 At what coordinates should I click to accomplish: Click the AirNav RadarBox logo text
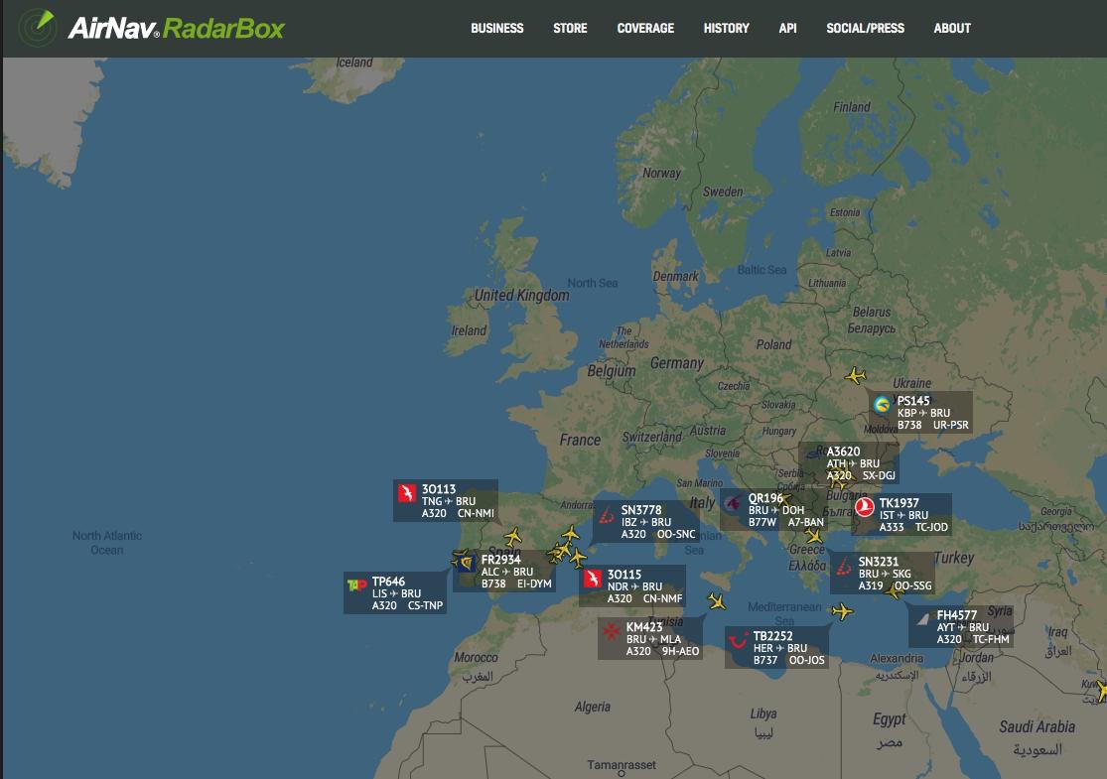(x=176, y=28)
